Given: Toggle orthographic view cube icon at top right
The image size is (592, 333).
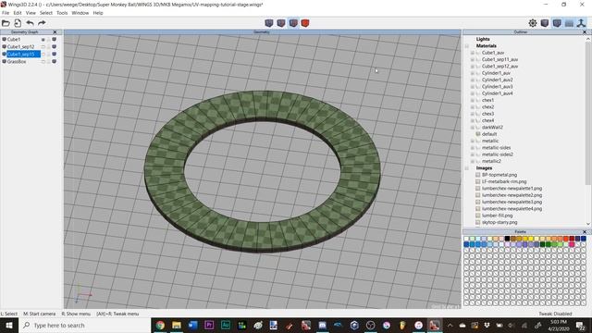Looking at the screenshot, I should (557, 23).
